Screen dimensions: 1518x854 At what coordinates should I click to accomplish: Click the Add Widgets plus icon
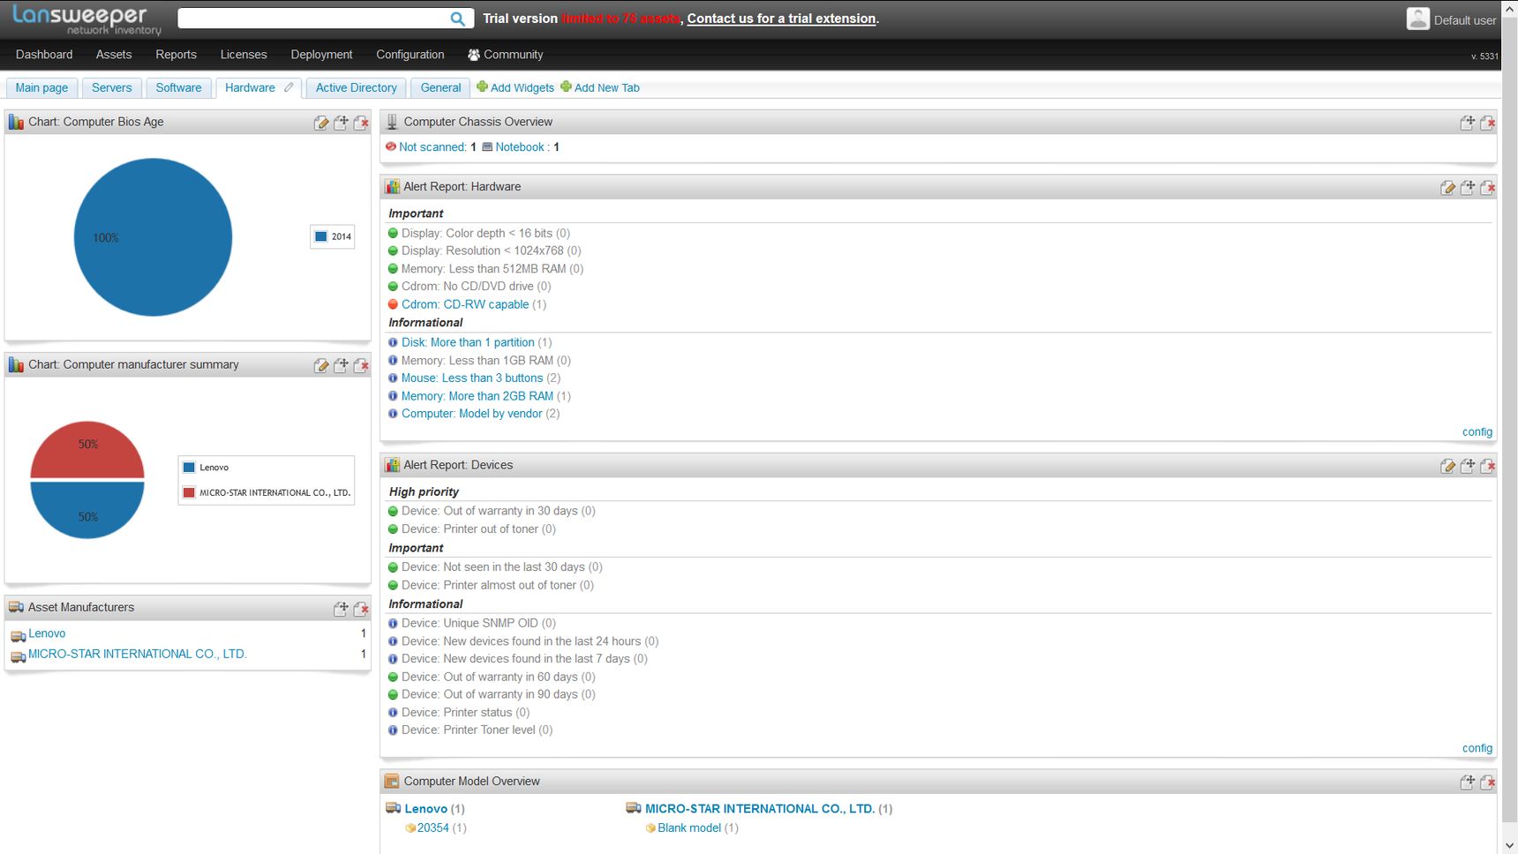pos(482,86)
